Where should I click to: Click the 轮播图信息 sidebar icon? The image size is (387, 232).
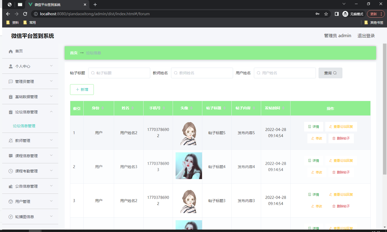pyautogui.click(x=10, y=216)
